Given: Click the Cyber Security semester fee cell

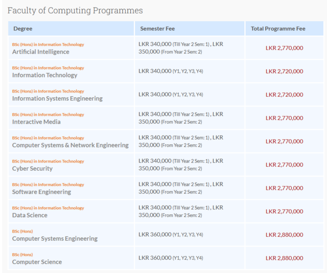Looking at the screenshot, I should coord(190,165).
